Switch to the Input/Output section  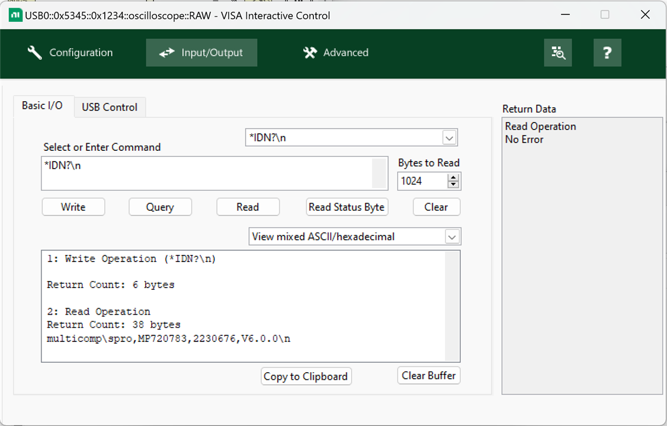click(201, 53)
